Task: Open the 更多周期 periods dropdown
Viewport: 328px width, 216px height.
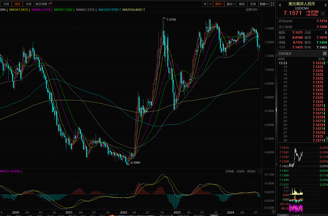Action: coord(43,4)
